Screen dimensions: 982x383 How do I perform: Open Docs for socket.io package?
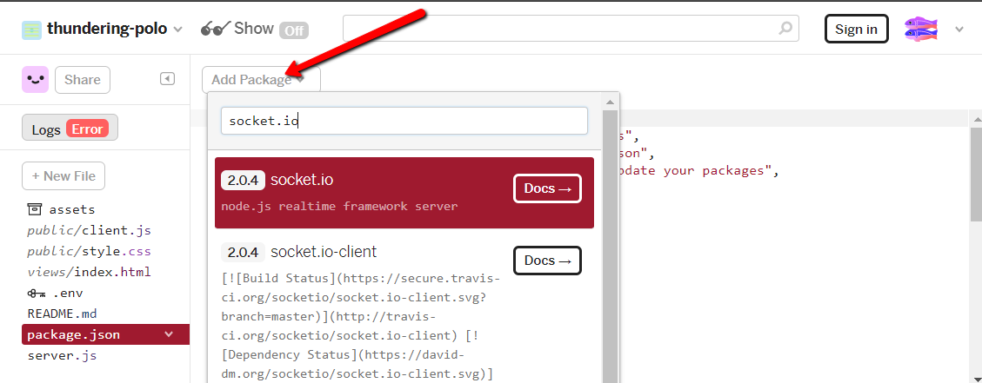[547, 189]
